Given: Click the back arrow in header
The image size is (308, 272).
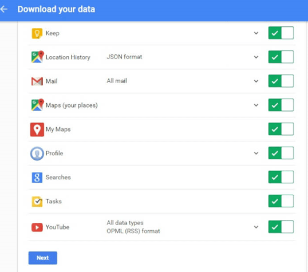Looking at the screenshot, I should click(3, 9).
